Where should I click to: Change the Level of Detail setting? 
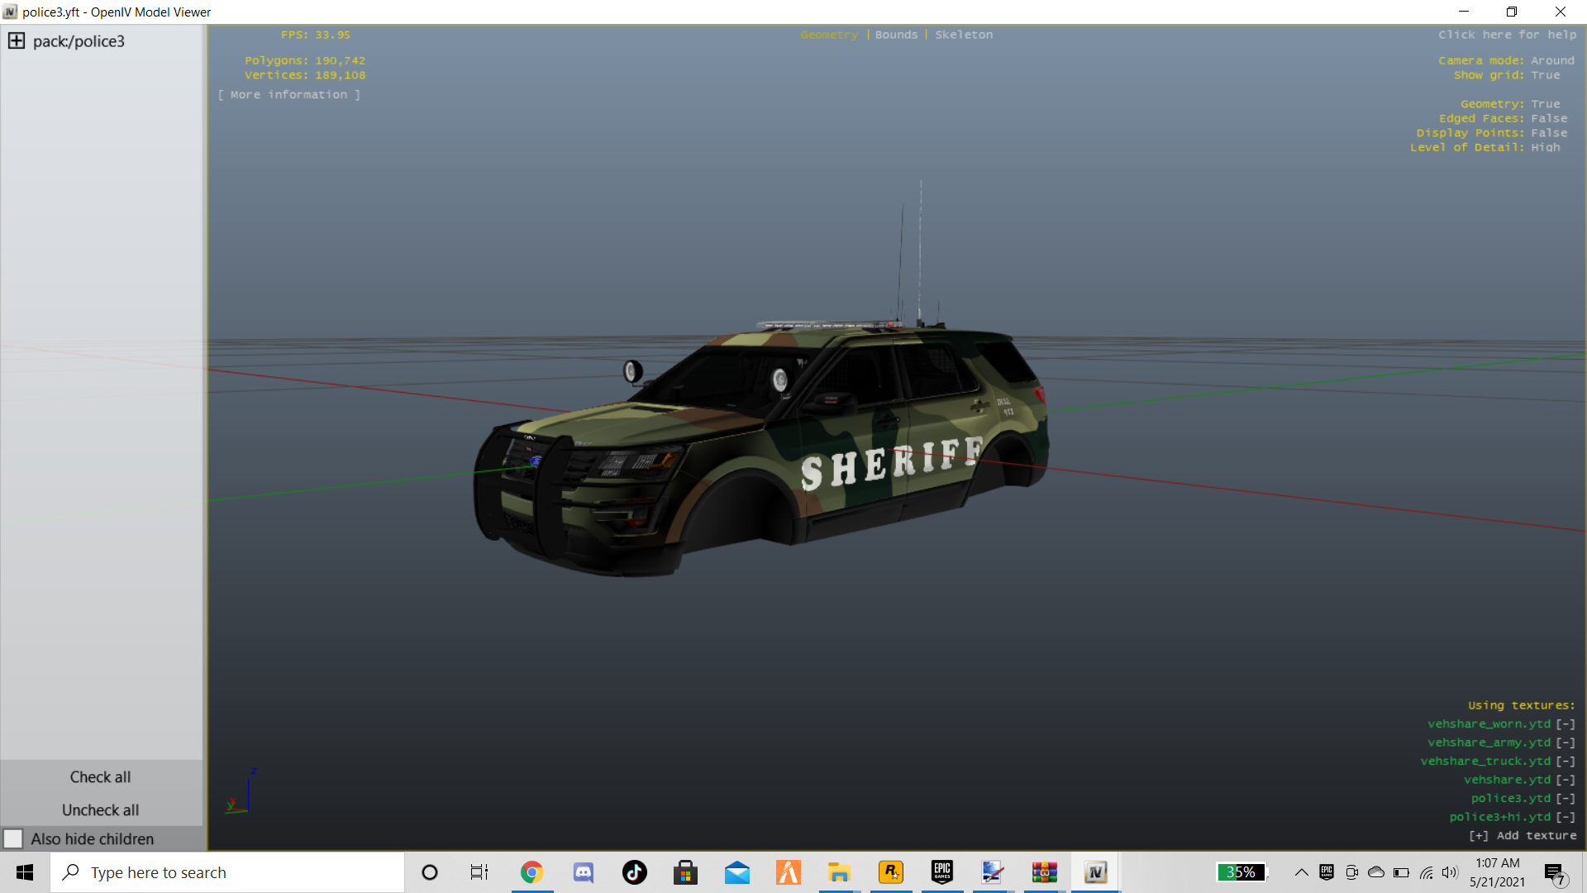click(x=1545, y=147)
